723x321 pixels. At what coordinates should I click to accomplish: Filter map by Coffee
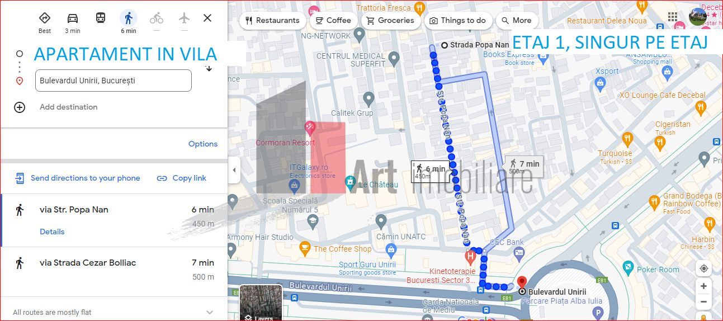[333, 21]
